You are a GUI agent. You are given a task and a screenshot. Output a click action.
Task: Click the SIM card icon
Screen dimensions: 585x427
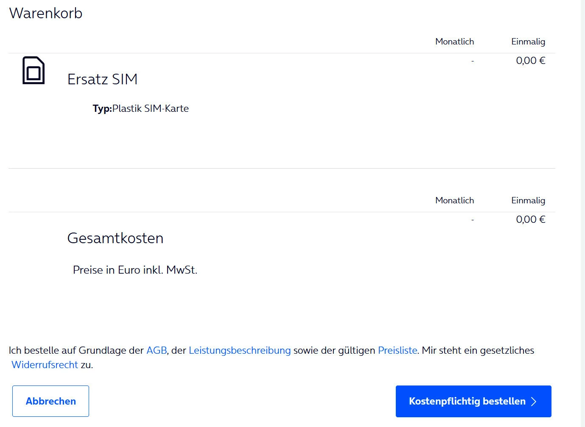pos(34,70)
